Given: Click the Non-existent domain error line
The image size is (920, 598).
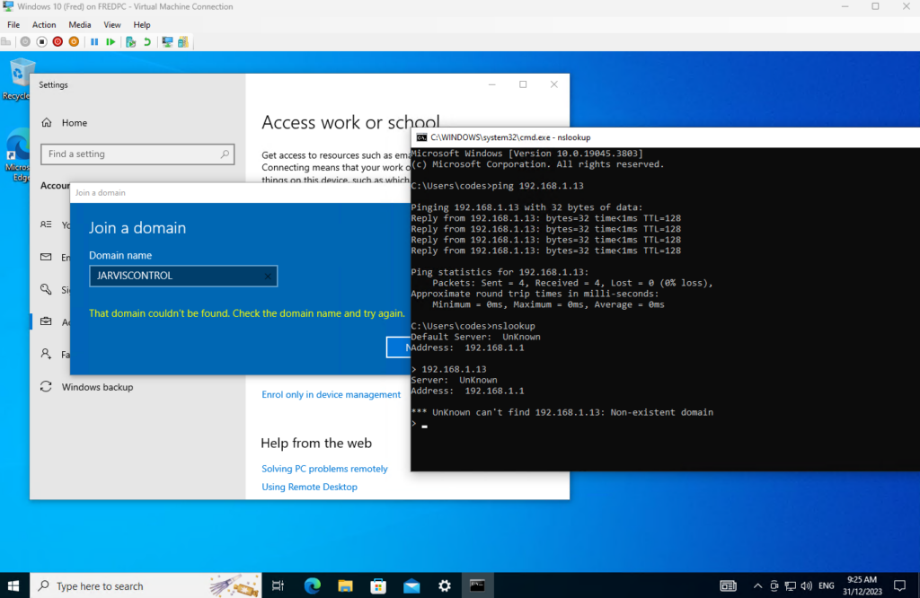Looking at the screenshot, I should [562, 412].
